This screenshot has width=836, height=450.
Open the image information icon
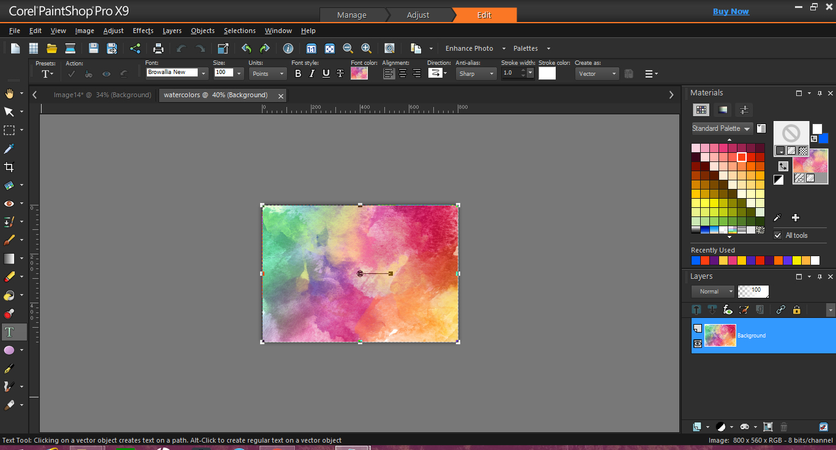(x=288, y=48)
